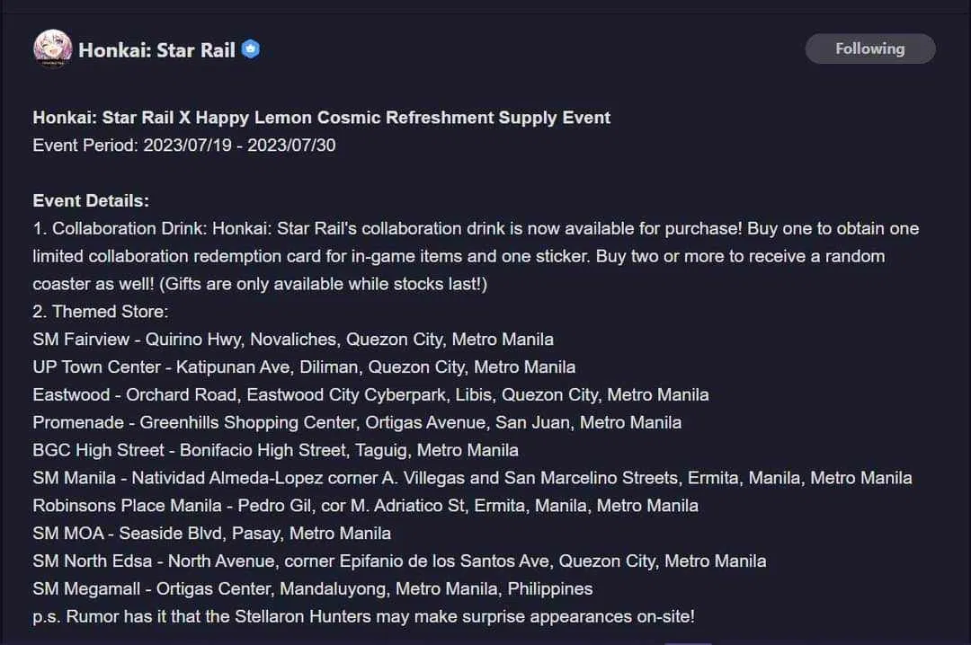Click the Following button
The image size is (971, 645).
(869, 49)
